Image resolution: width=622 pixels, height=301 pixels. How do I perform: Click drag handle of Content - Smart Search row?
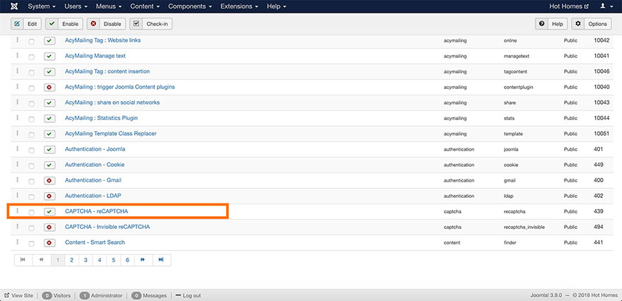tap(18, 242)
